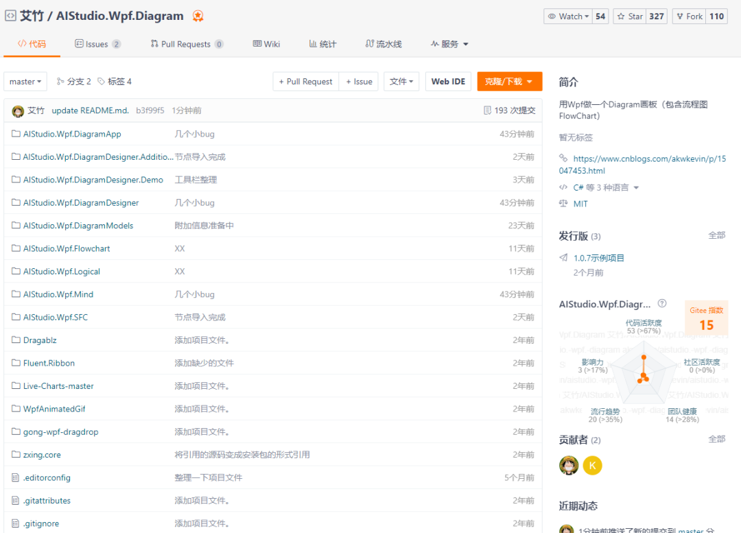The image size is (741, 533).
Task: Open the 1.0.7示例项目 release
Action: [599, 257]
